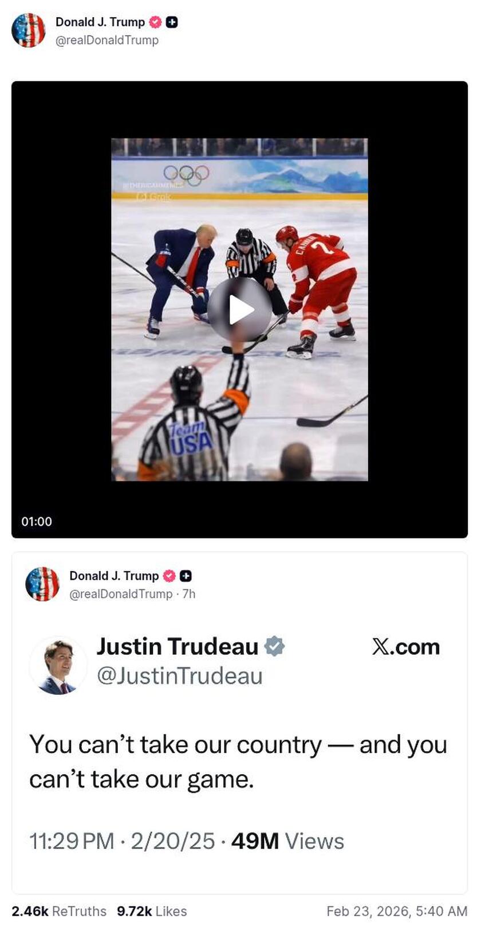The height and width of the screenshot is (934, 481).
Task: Open Donald J. Trump profile name at top
Action: pyautogui.click(x=100, y=22)
